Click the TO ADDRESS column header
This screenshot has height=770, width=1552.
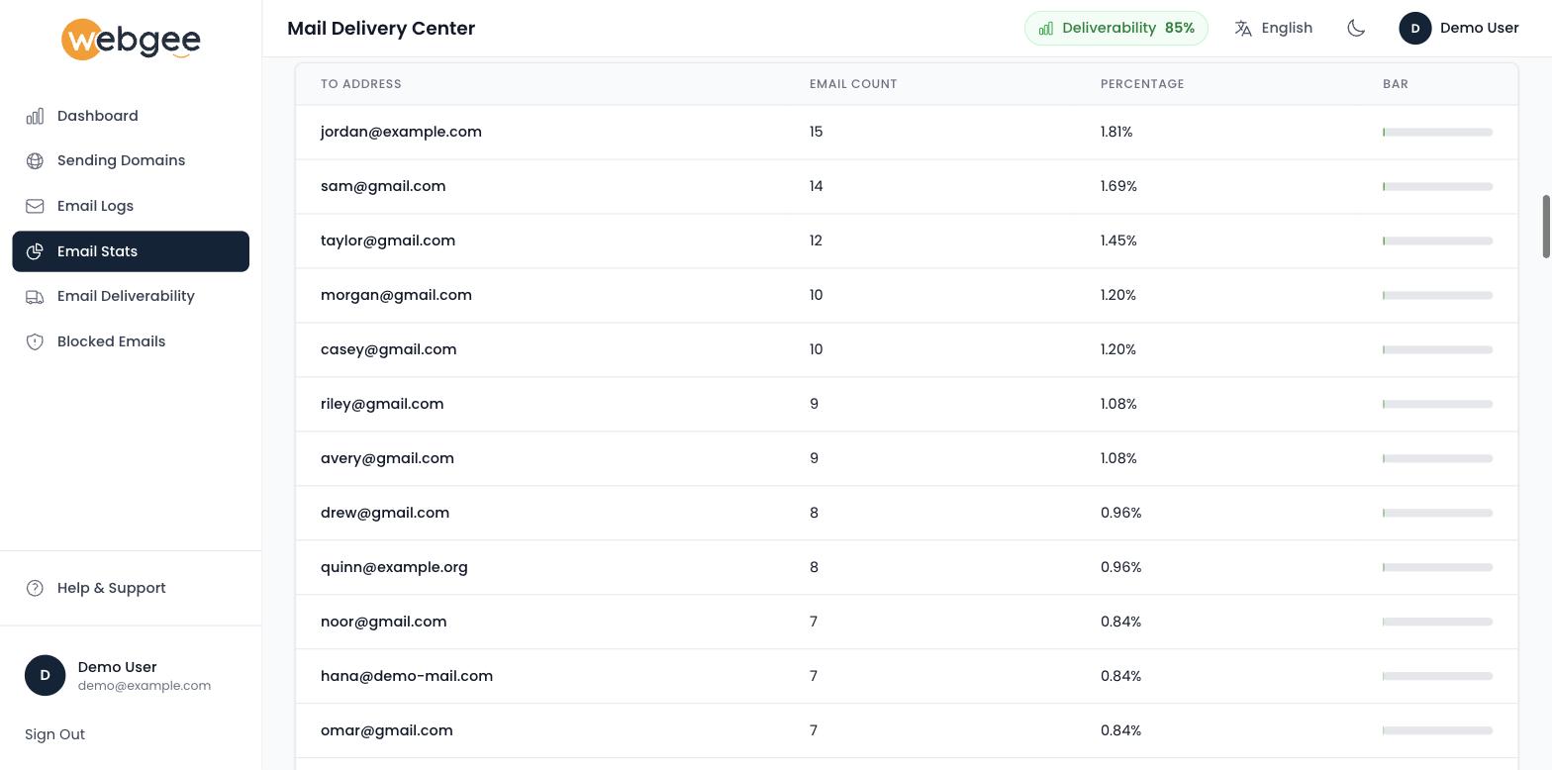361,84
